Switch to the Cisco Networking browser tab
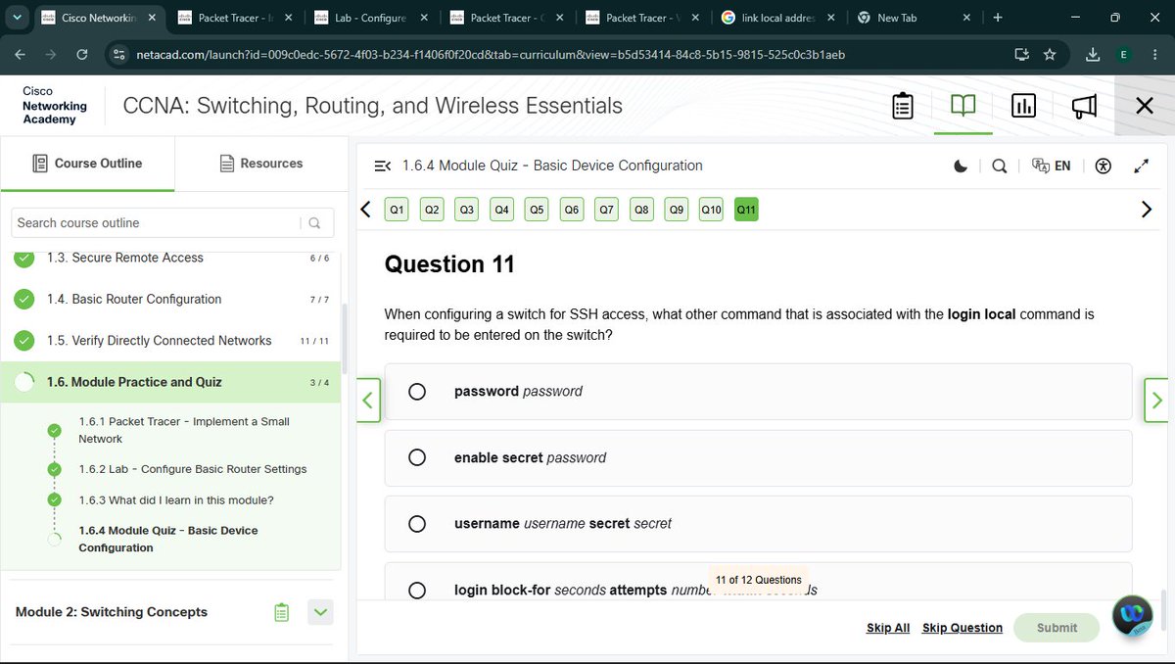1175x664 pixels. click(101, 18)
